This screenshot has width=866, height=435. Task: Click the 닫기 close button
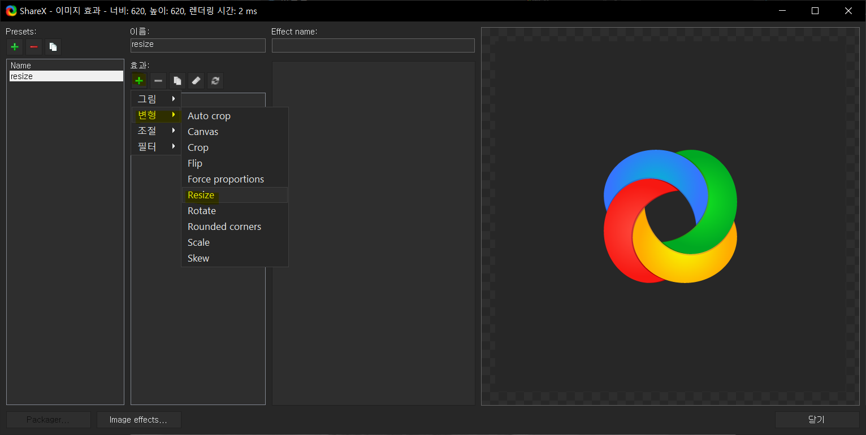(817, 420)
